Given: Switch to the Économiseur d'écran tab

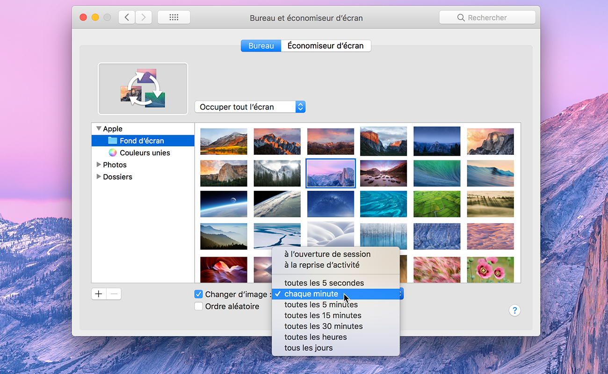Looking at the screenshot, I should point(326,45).
